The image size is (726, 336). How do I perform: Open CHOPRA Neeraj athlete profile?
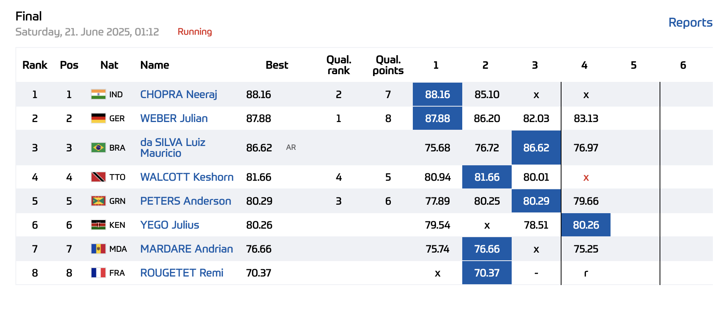[x=178, y=94]
